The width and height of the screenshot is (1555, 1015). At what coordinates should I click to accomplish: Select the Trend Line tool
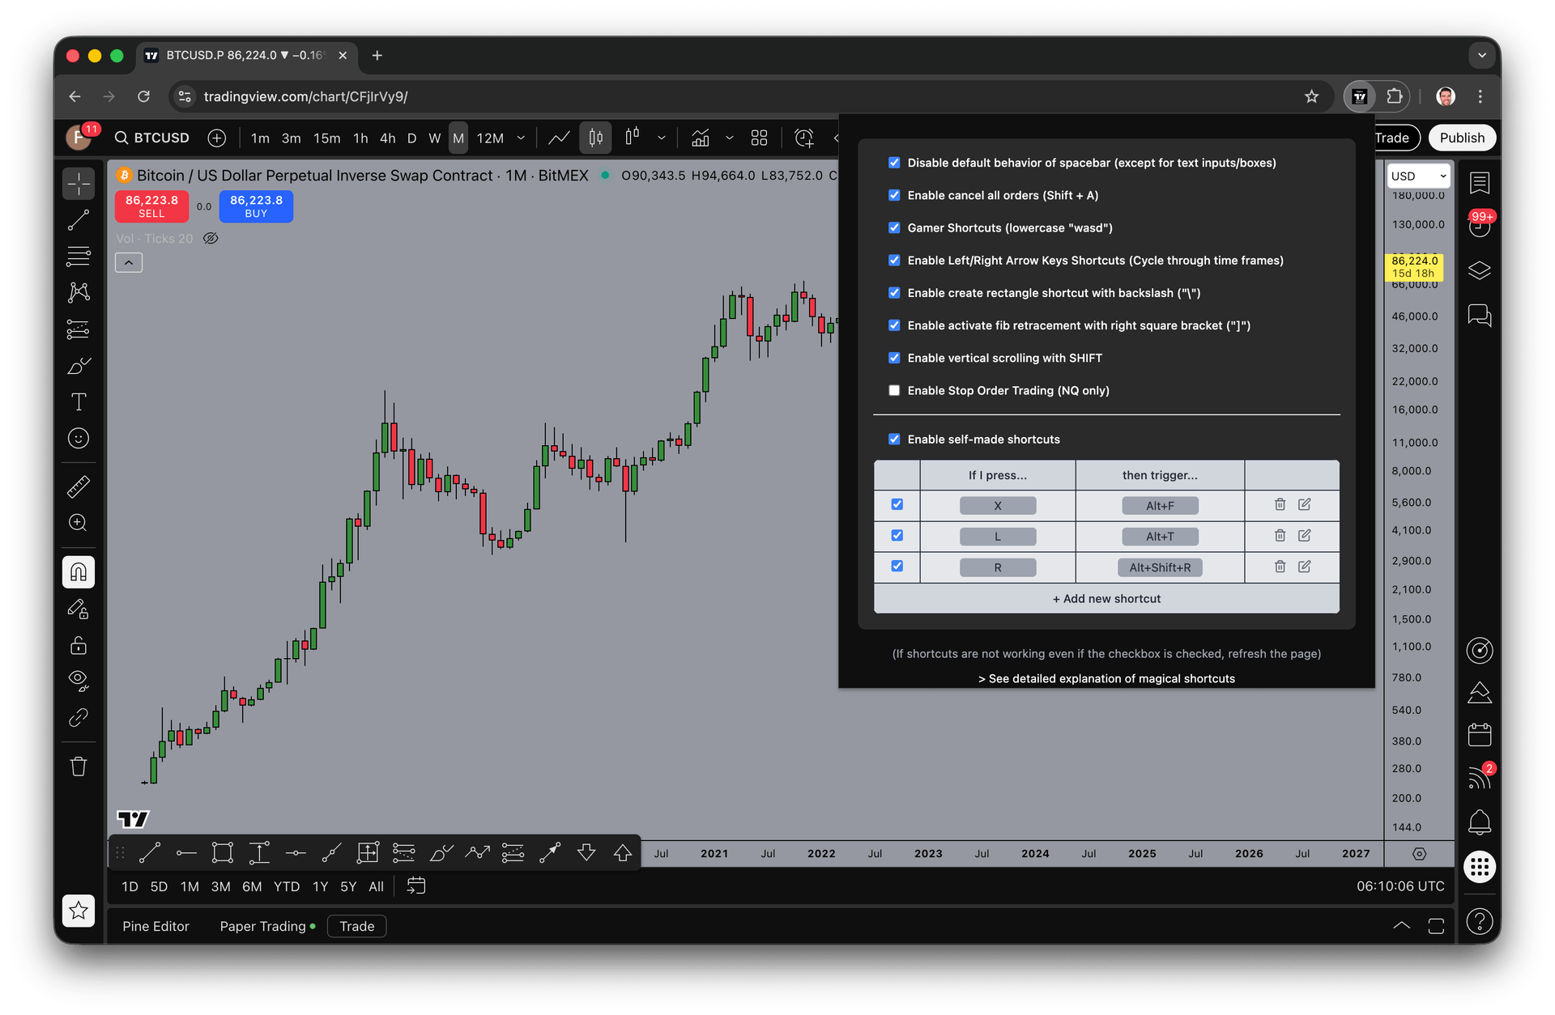point(79,219)
